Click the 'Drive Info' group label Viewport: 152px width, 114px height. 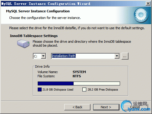pos(42,66)
